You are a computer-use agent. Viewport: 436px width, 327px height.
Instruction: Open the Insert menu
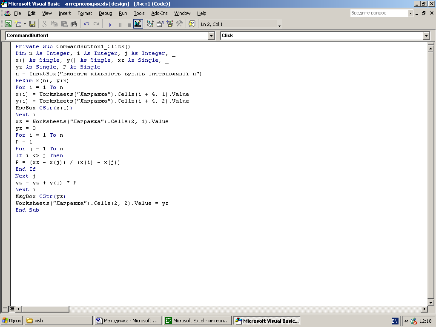pyautogui.click(x=65, y=13)
